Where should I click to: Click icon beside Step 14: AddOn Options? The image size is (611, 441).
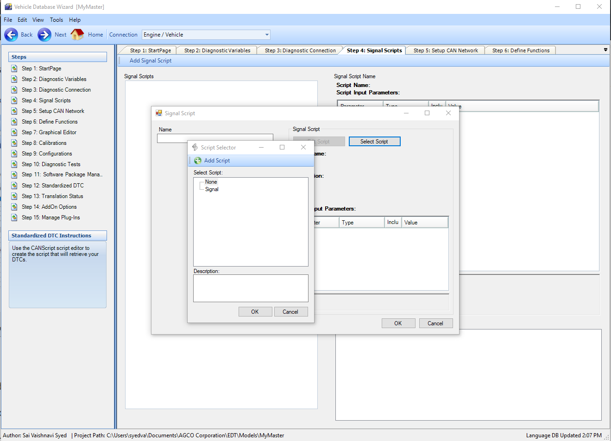[x=14, y=207]
